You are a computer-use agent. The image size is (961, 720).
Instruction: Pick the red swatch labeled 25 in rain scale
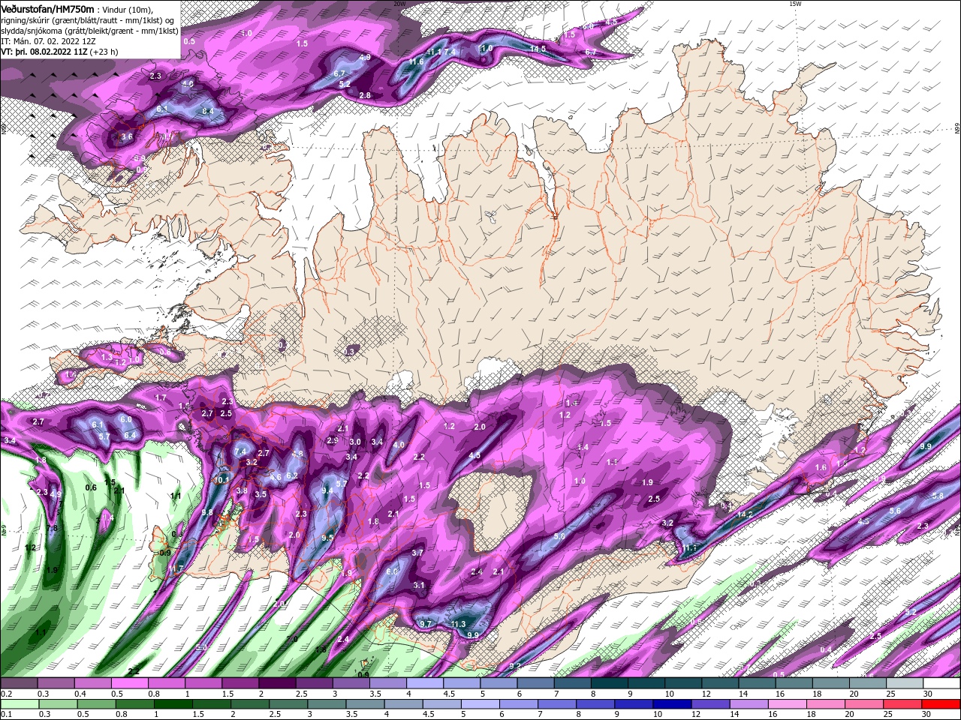coord(903,704)
